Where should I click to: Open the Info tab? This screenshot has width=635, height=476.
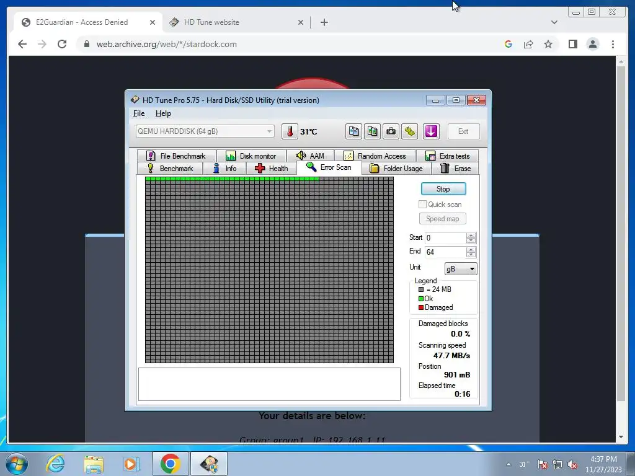224,169
